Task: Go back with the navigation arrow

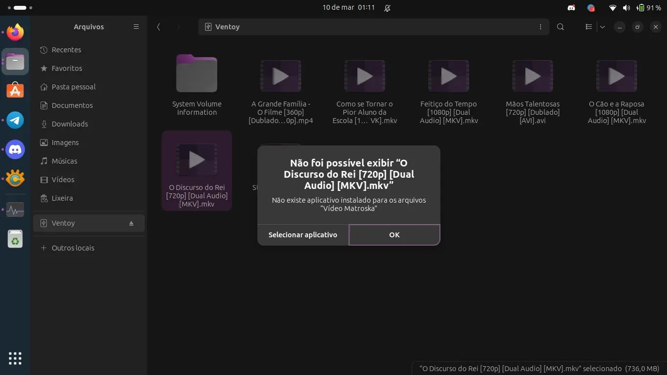Action: click(x=158, y=27)
